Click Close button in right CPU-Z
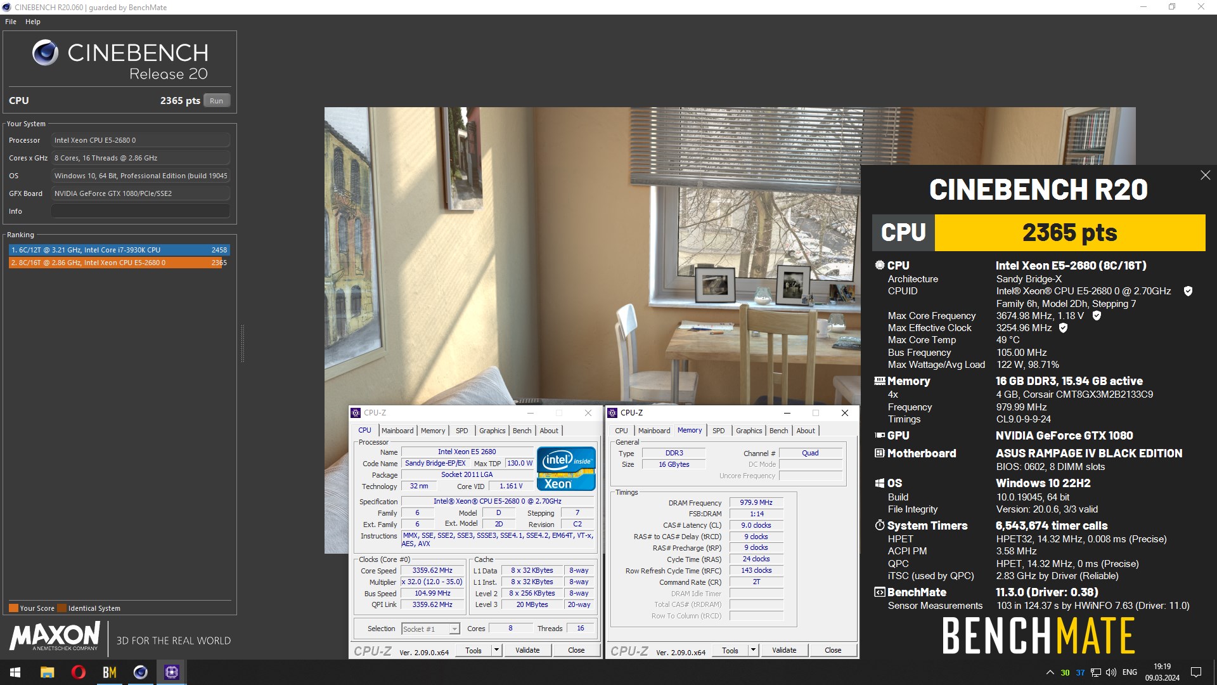1217x685 pixels. [833, 651]
